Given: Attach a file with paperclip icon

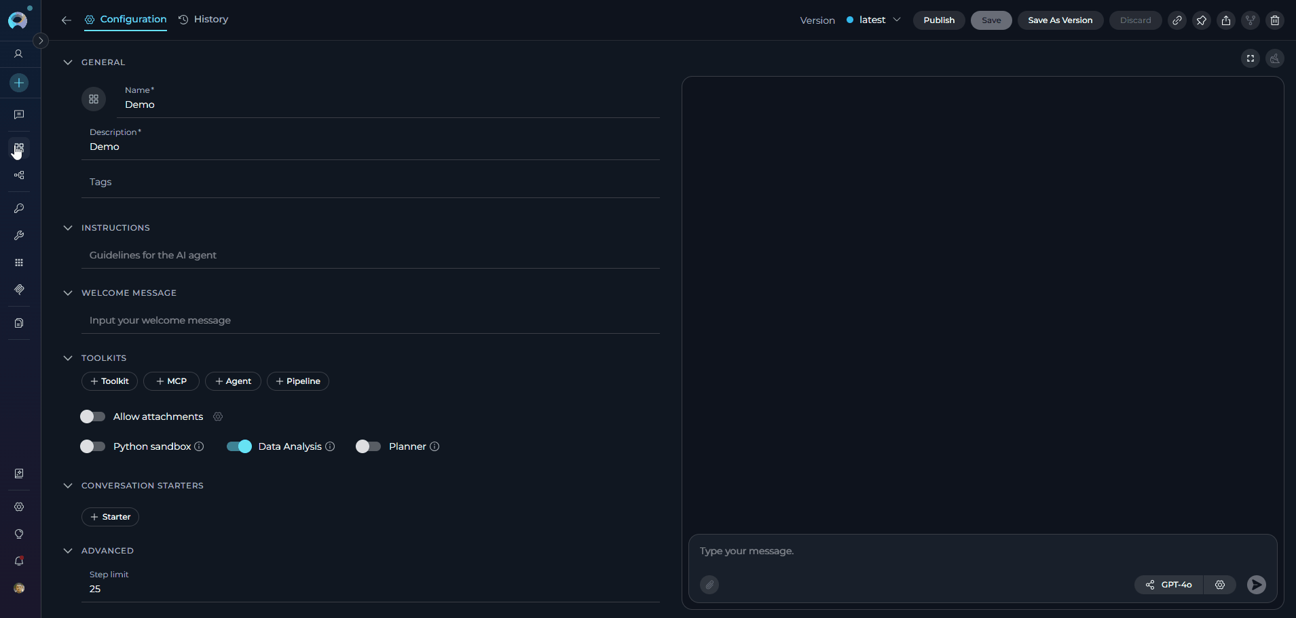Looking at the screenshot, I should coord(709,585).
